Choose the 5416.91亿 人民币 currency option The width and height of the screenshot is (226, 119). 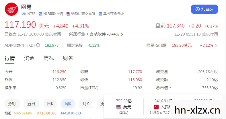(163, 107)
